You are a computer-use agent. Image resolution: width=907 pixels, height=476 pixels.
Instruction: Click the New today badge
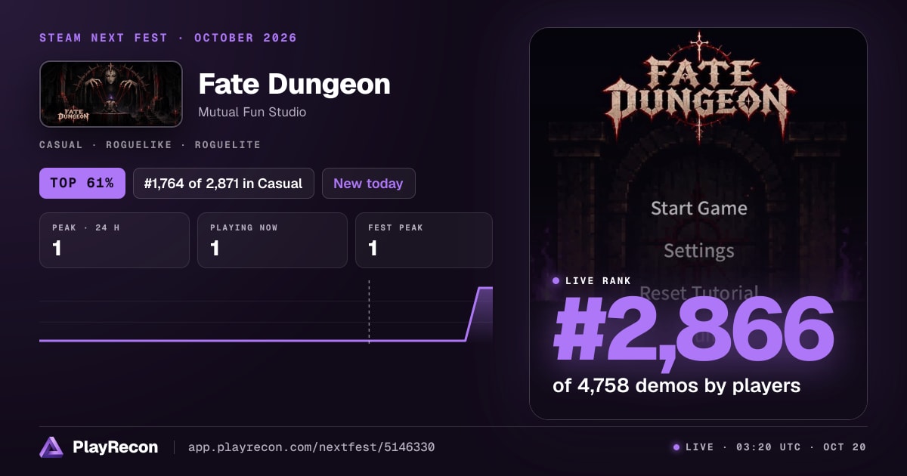coord(368,183)
